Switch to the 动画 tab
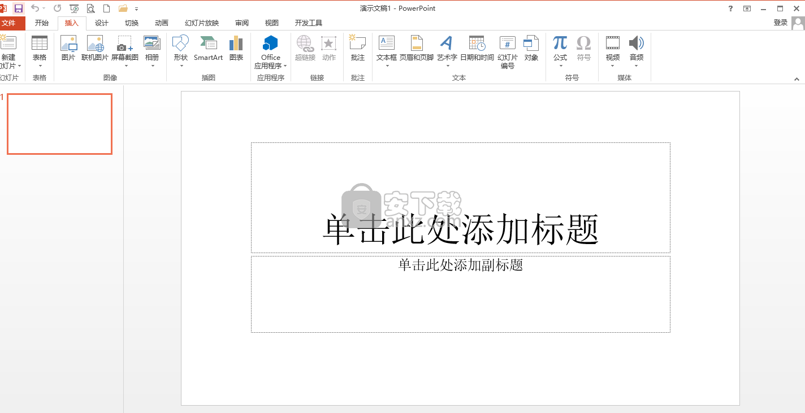 tap(162, 23)
